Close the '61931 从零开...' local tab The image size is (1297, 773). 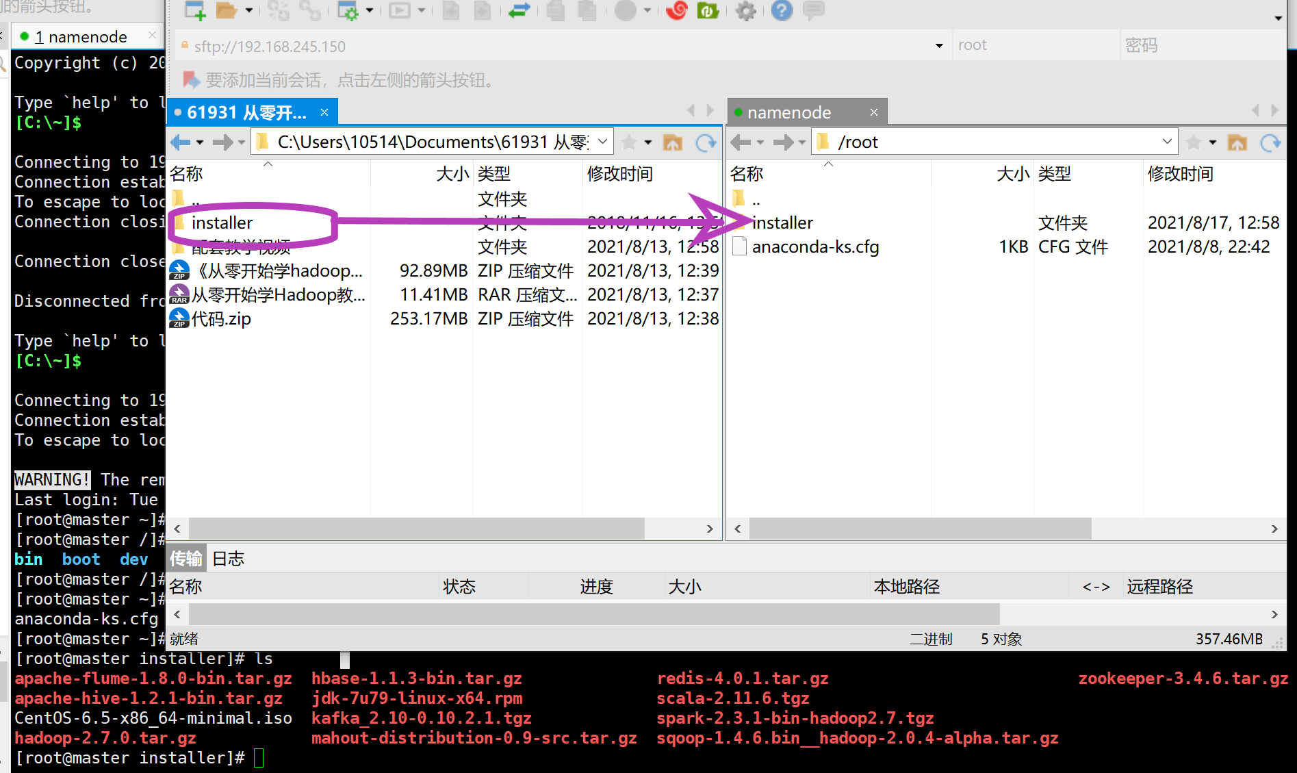[324, 112]
